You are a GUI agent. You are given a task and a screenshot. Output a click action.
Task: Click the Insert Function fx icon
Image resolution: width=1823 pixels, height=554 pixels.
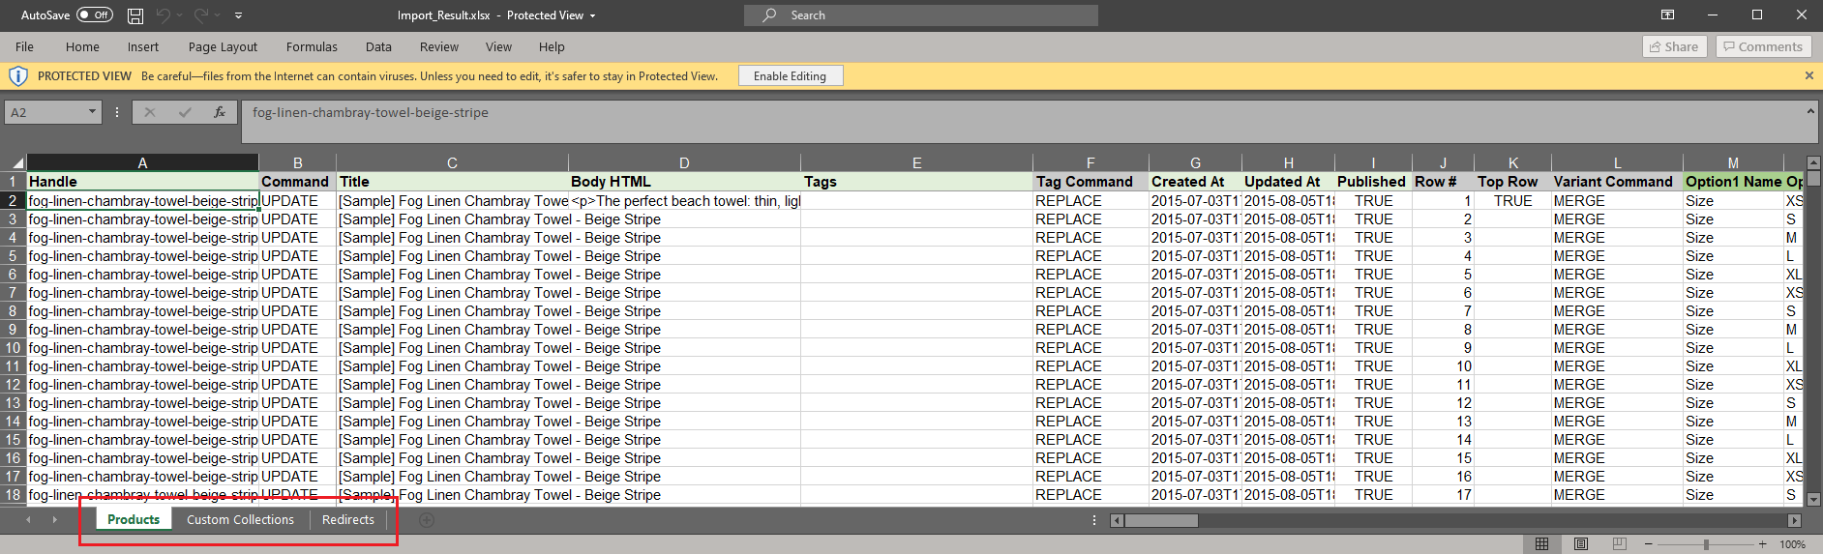tap(220, 112)
